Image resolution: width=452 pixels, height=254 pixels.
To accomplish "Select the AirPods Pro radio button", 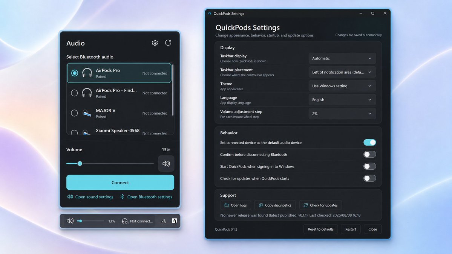I will coord(74,73).
